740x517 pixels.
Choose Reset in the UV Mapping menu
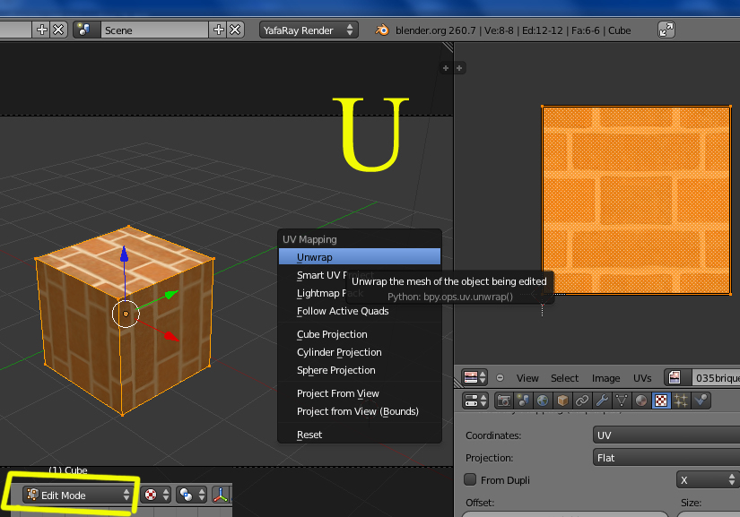click(360, 435)
